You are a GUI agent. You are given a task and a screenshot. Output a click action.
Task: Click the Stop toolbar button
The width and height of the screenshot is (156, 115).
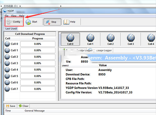[x=52, y=22]
